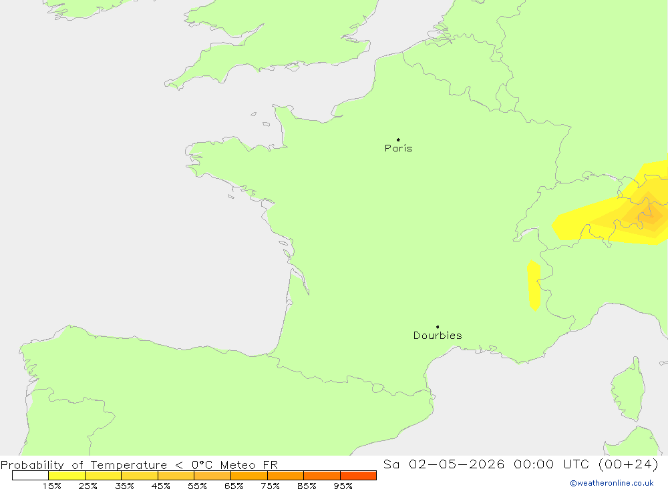Select the 25-35% legend swatch
668x489 pixels.
(103, 476)
